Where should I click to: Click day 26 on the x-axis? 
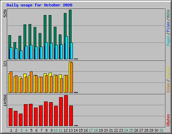point(136,130)
